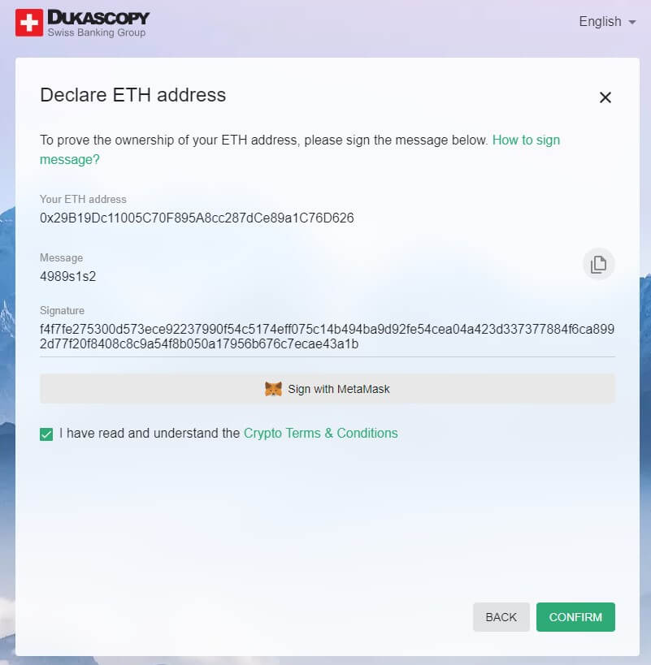
Task: Click the Declare ETH address heading
Action: (132, 95)
